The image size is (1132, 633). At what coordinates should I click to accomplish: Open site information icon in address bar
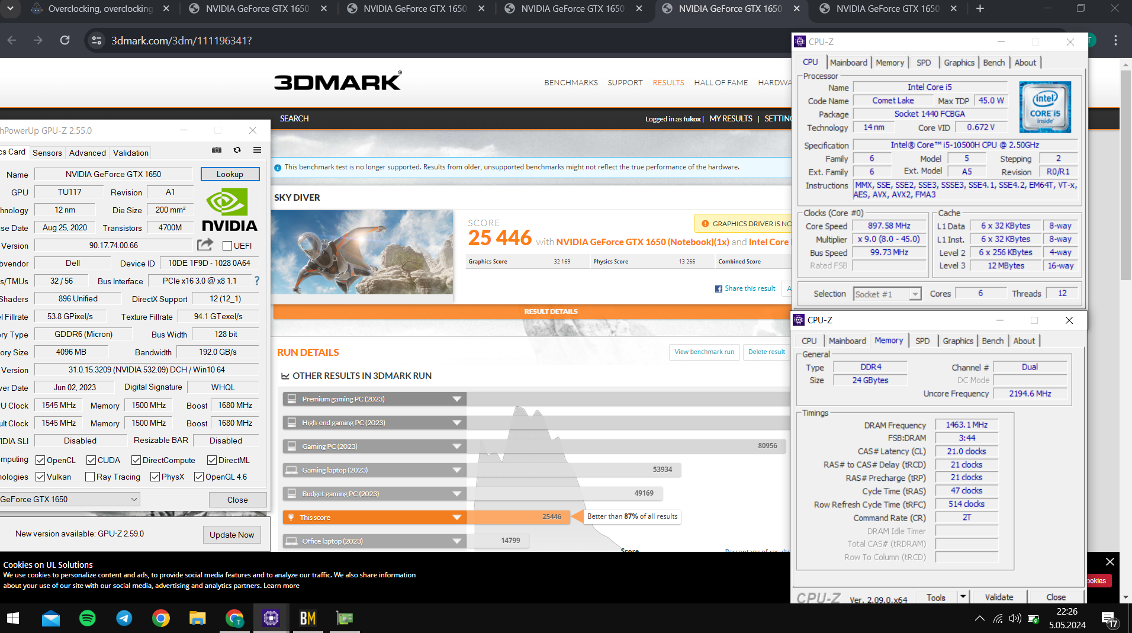pyautogui.click(x=97, y=40)
